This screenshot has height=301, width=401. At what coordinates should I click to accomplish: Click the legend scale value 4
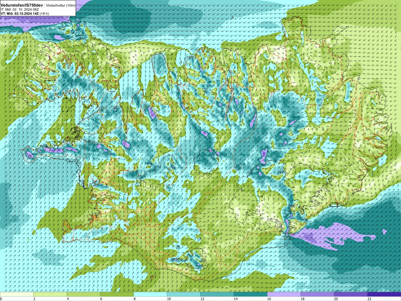click(x=68, y=299)
